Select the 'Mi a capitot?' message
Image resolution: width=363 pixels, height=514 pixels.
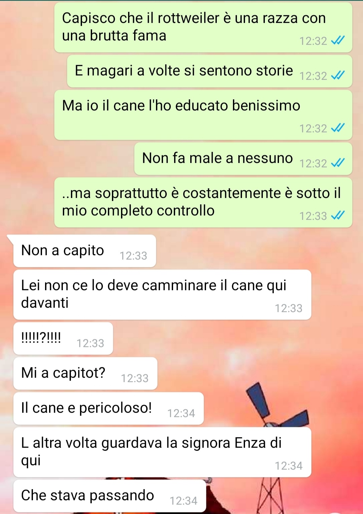tap(85, 374)
